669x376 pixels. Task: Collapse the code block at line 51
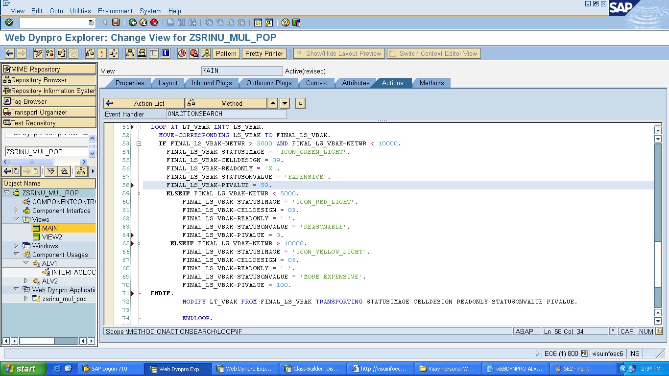(x=139, y=127)
